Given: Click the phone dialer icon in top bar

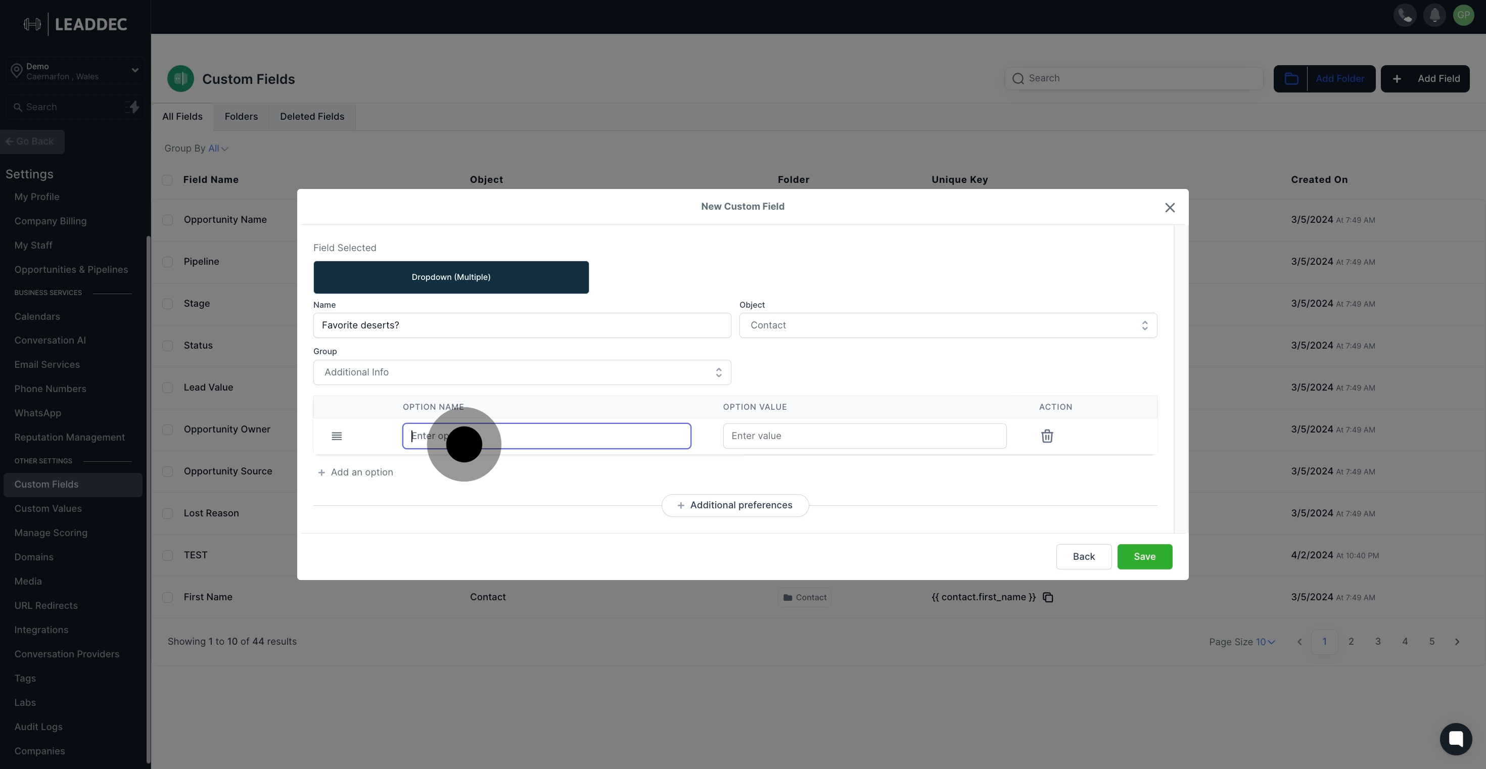Looking at the screenshot, I should pos(1405,15).
